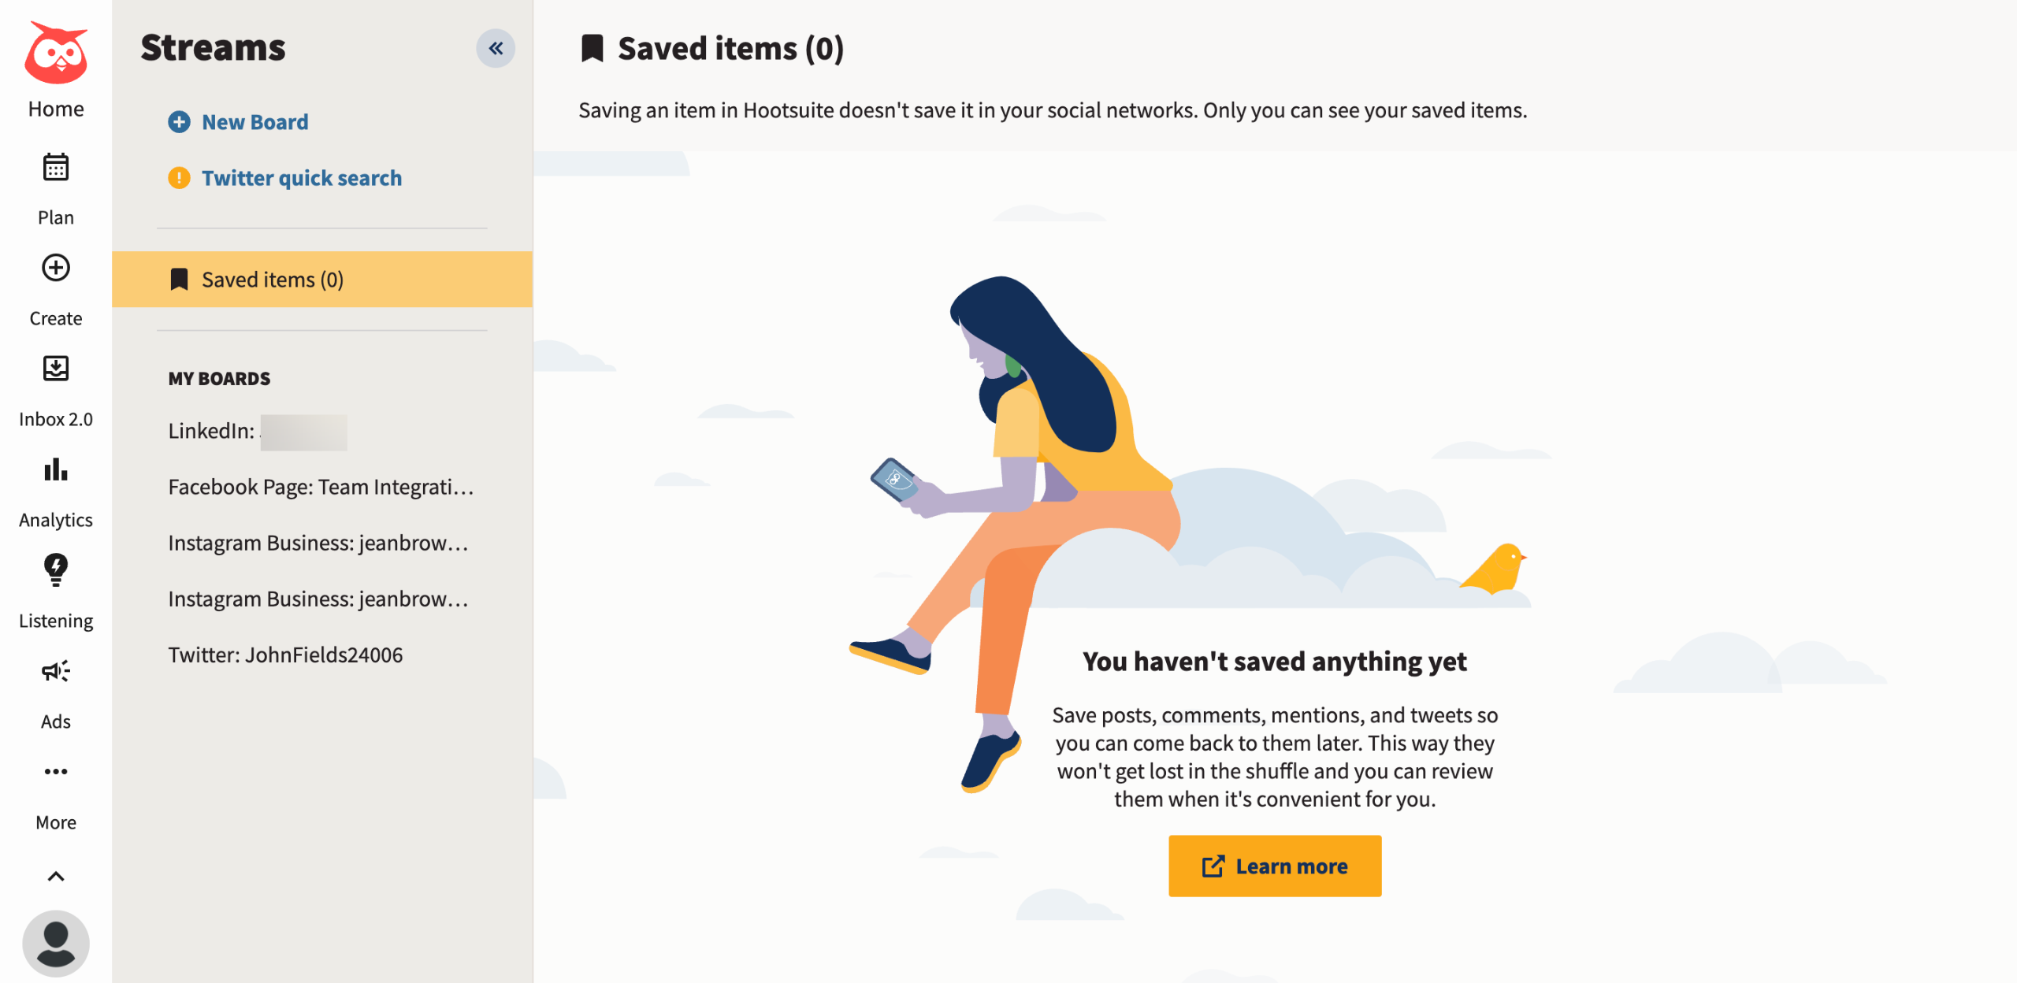The width and height of the screenshot is (2017, 983).
Task: Open Twitter quick search
Action: point(284,178)
